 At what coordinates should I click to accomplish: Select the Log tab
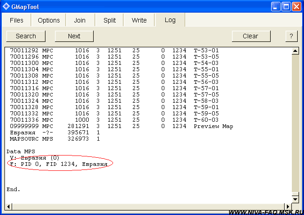click(170, 20)
